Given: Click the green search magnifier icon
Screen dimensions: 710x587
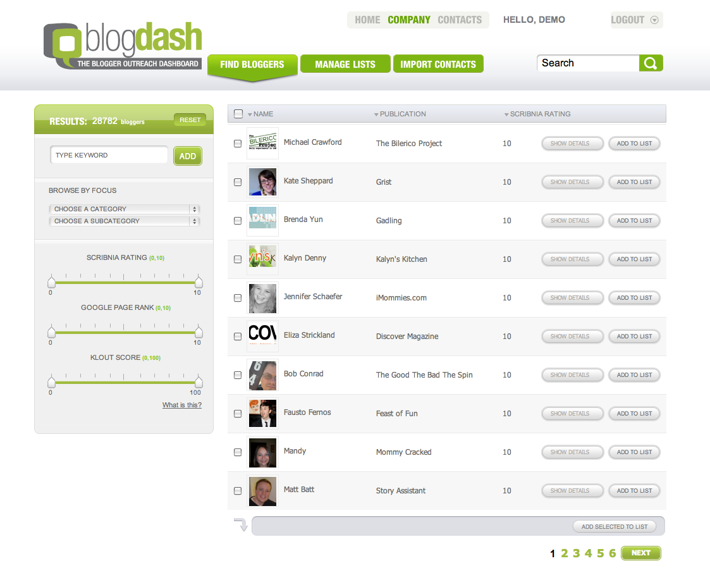Looking at the screenshot, I should 651,63.
